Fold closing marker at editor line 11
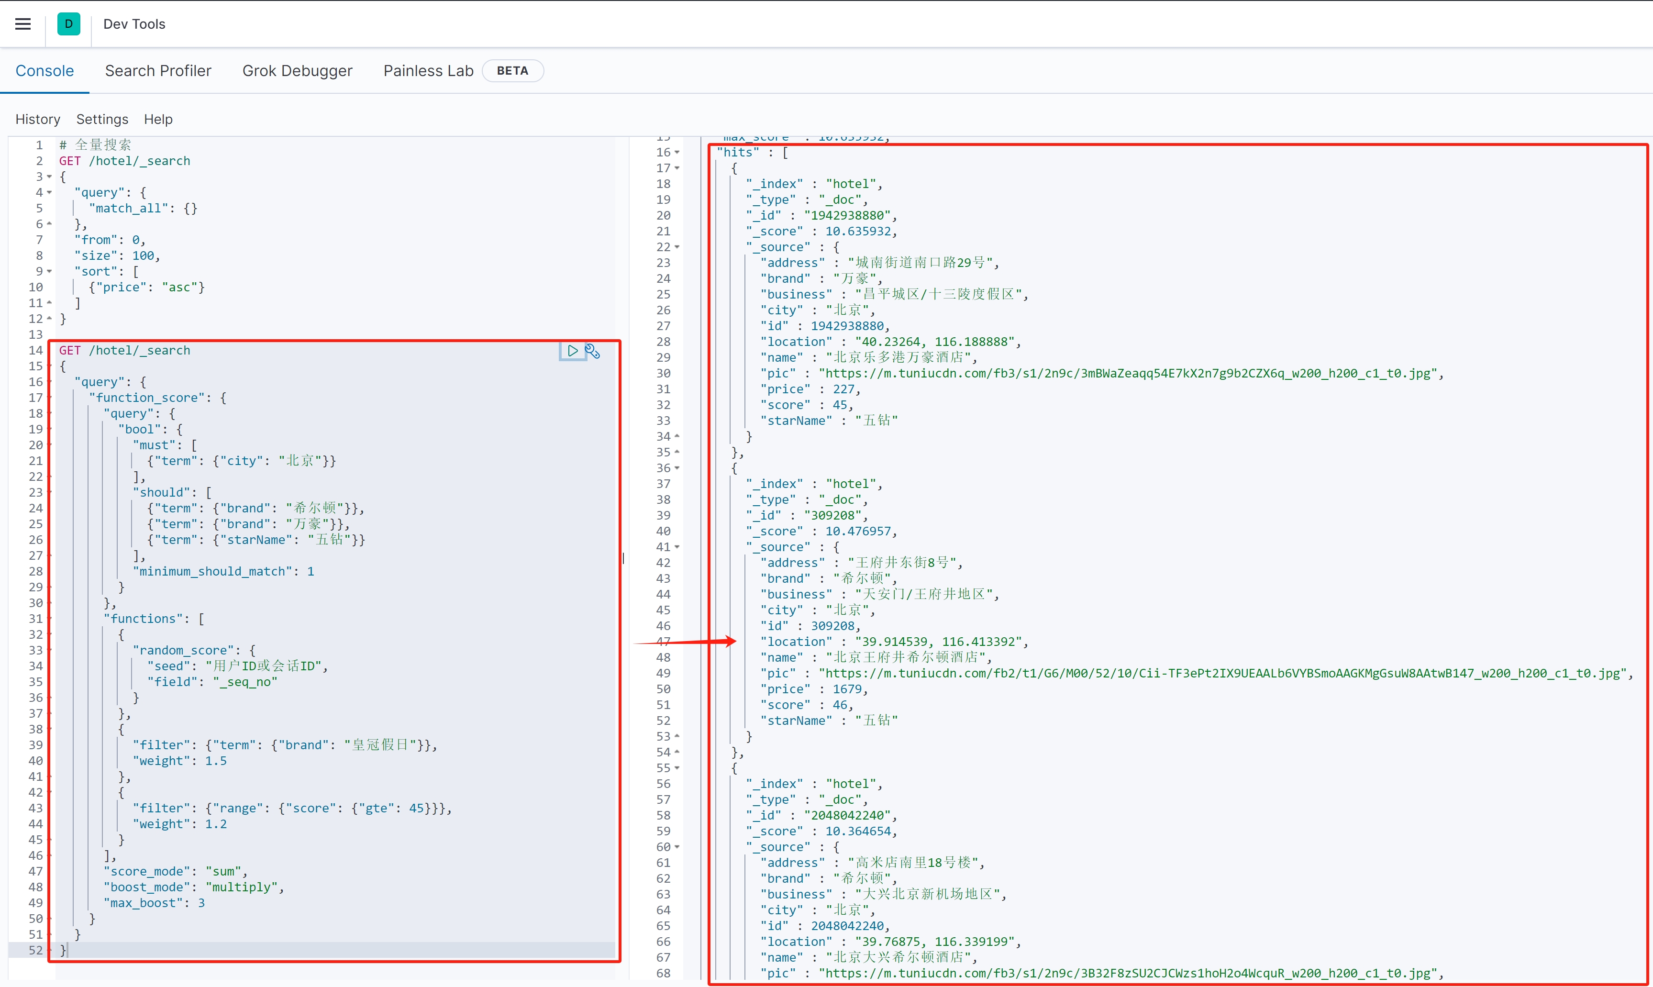Screen dimensions: 1653x987 click(x=49, y=303)
